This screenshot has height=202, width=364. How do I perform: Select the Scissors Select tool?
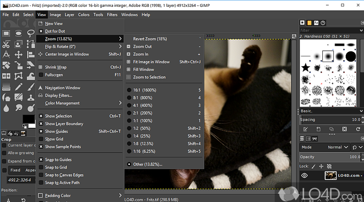(x=6, y=44)
